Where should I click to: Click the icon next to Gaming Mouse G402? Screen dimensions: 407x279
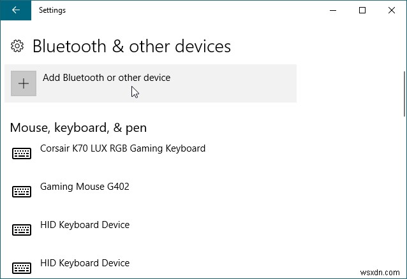pos(22,192)
